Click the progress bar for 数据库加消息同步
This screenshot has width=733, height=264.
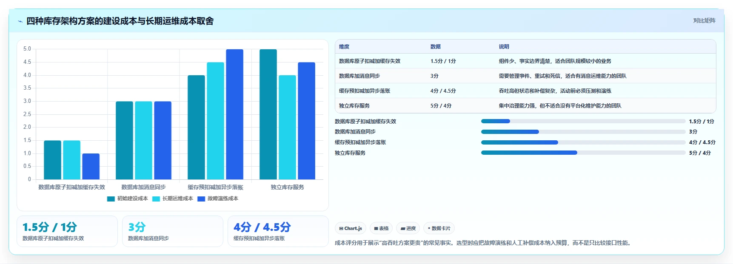583,132
